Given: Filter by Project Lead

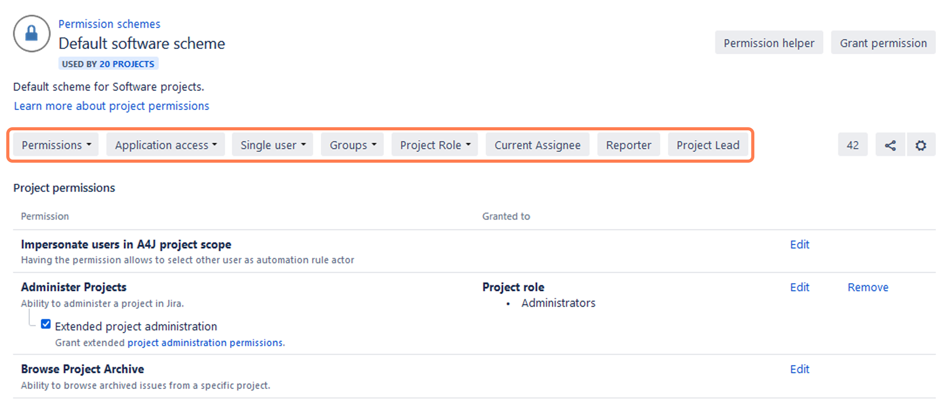Looking at the screenshot, I should 707,145.
